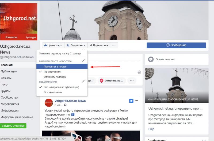214x141 pixels.
Task: Click the pinned post pin icon
Action: tap(131, 101)
